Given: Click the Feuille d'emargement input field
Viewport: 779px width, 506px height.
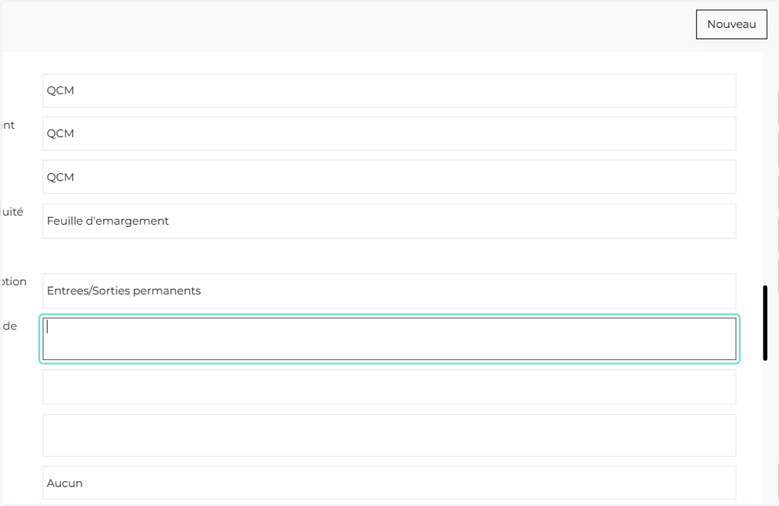Looking at the screenshot, I should pyautogui.click(x=389, y=221).
